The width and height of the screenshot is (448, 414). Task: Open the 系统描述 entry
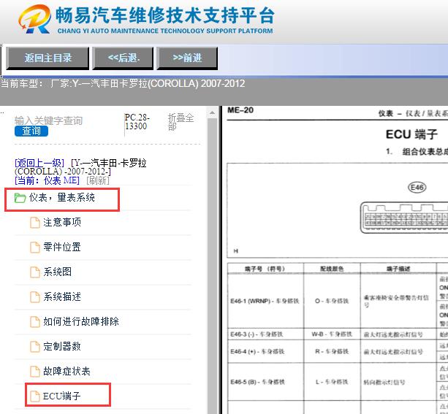pos(62,296)
